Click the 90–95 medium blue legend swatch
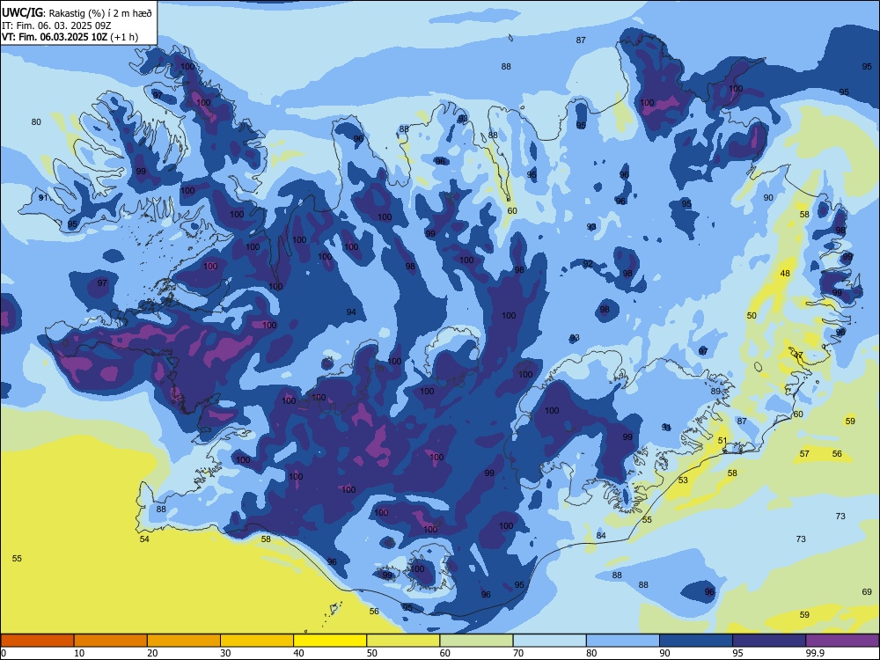 (x=696, y=641)
